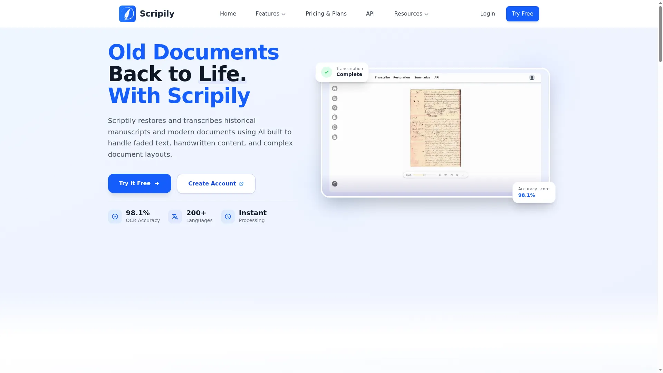This screenshot has height=373, width=663.
Task: Click the undo arrow in brush toolbar
Action: tap(446, 175)
